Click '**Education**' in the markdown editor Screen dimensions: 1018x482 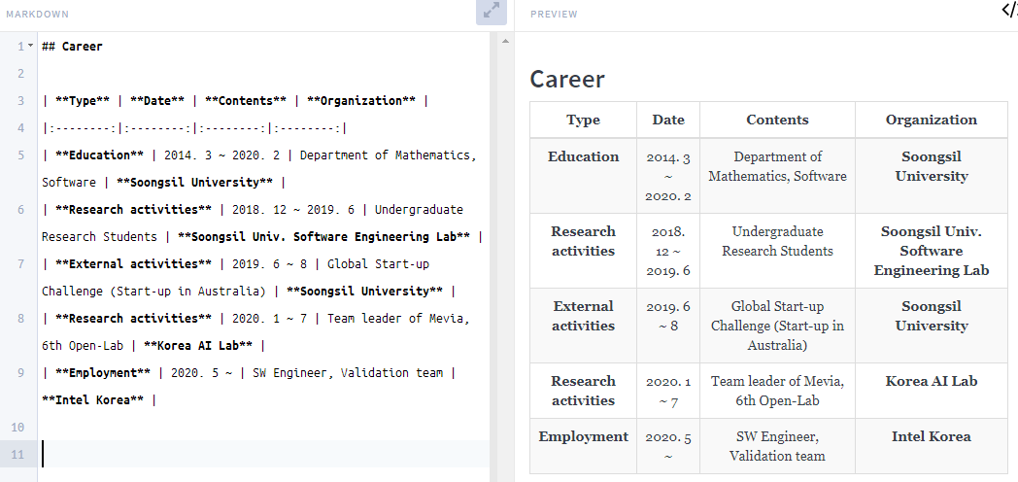coord(100,155)
